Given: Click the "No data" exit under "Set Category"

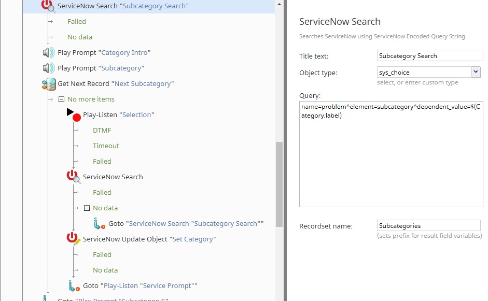Looking at the screenshot, I should tap(105, 270).
